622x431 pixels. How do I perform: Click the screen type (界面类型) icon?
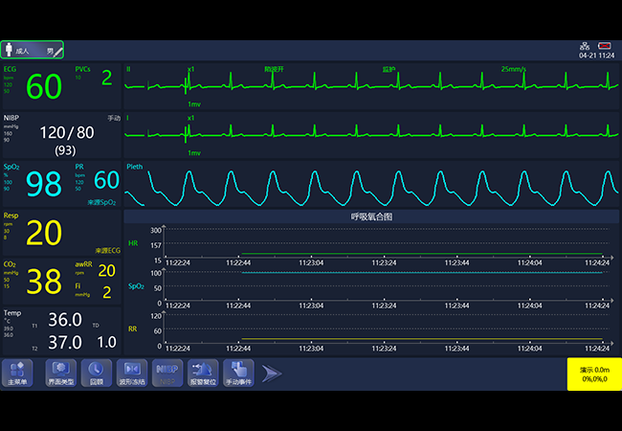(x=59, y=373)
